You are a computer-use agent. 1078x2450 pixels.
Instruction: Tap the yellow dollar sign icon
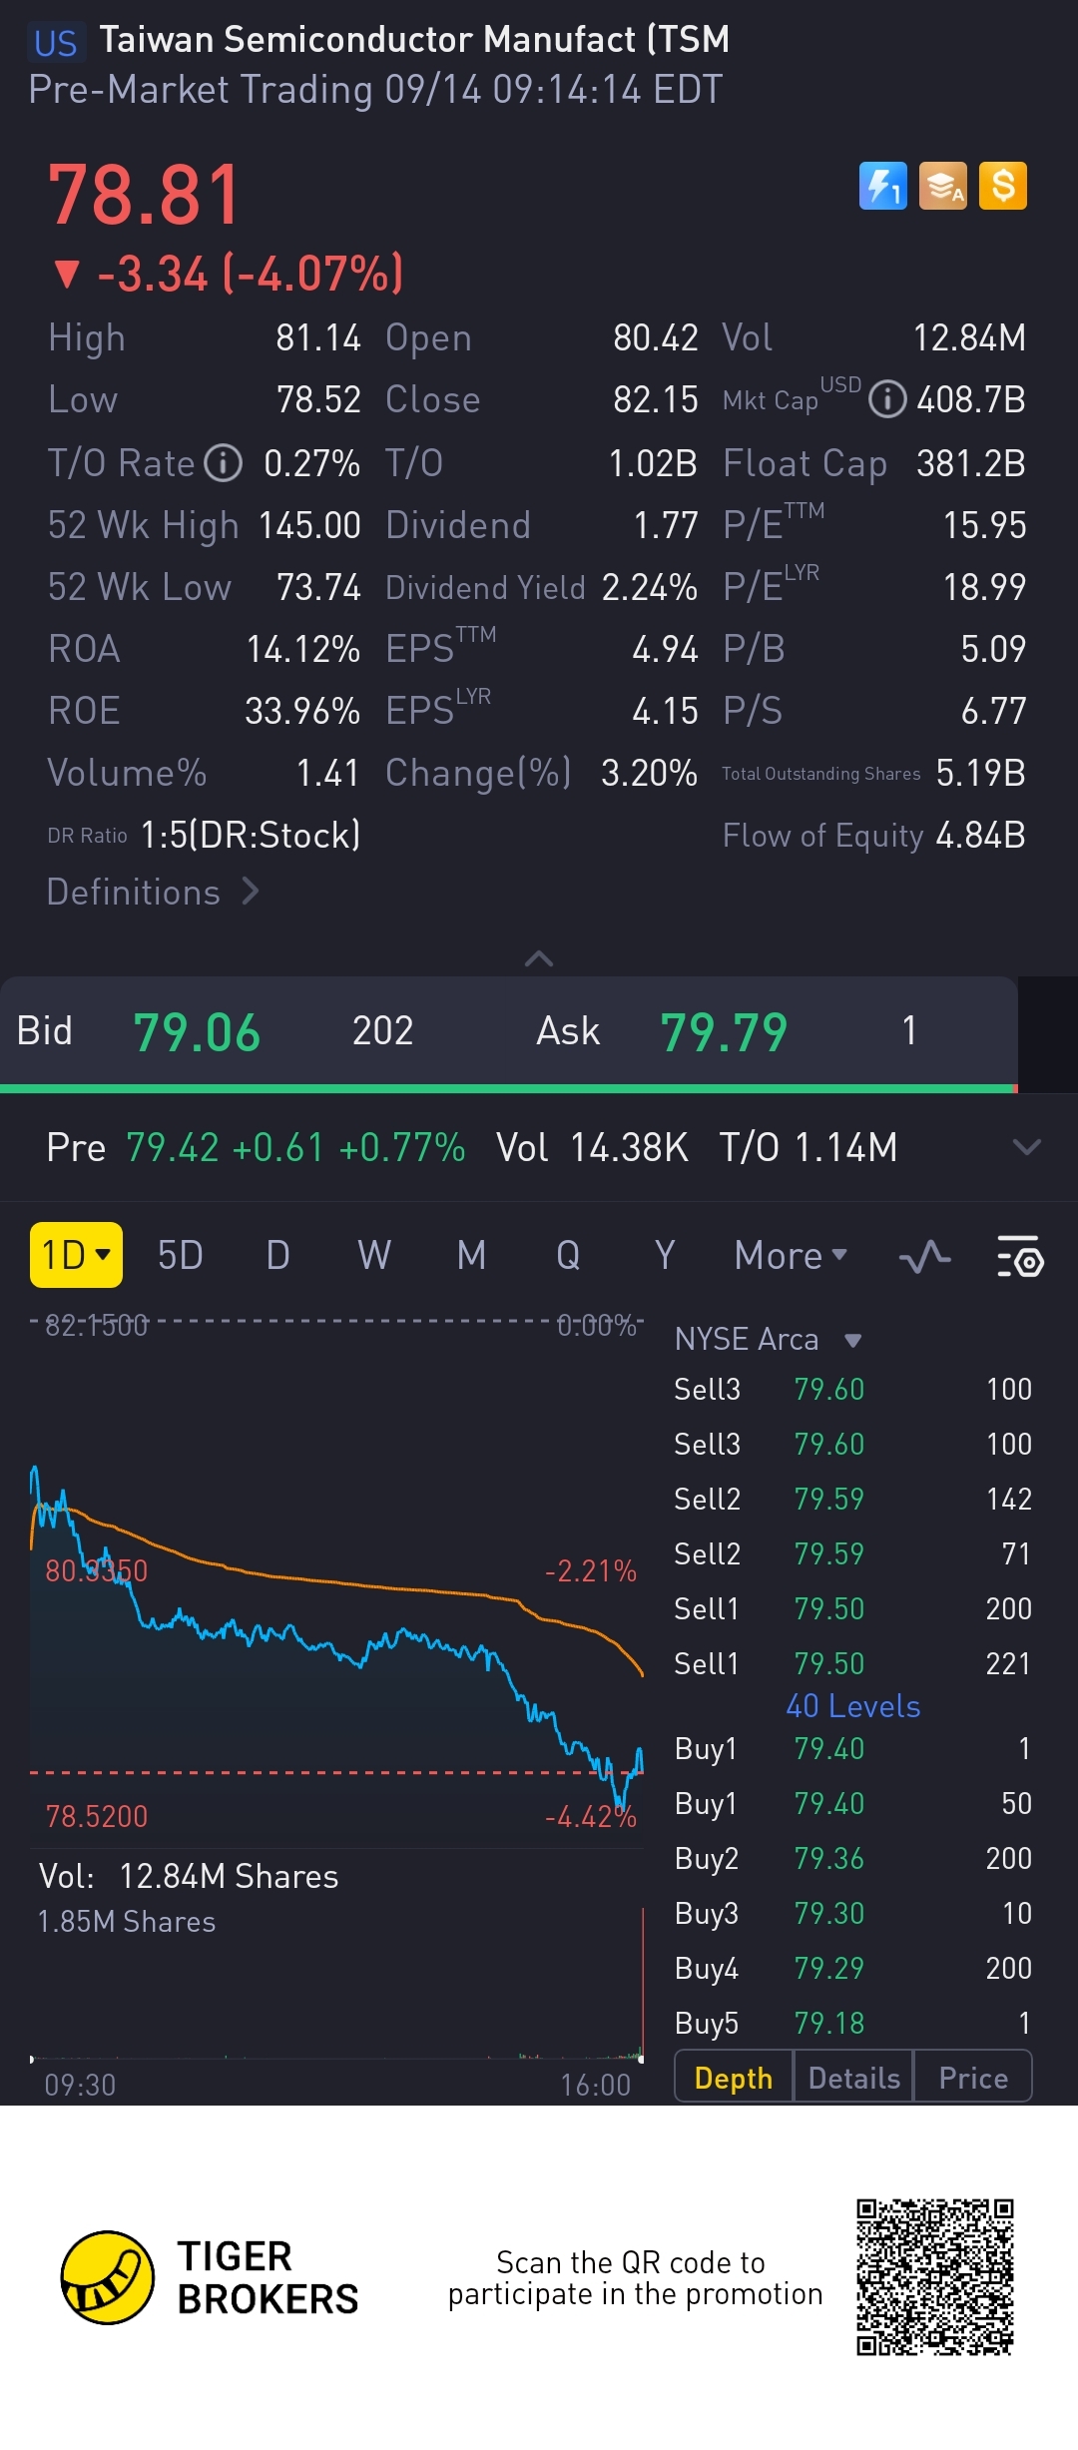coord(1002,186)
